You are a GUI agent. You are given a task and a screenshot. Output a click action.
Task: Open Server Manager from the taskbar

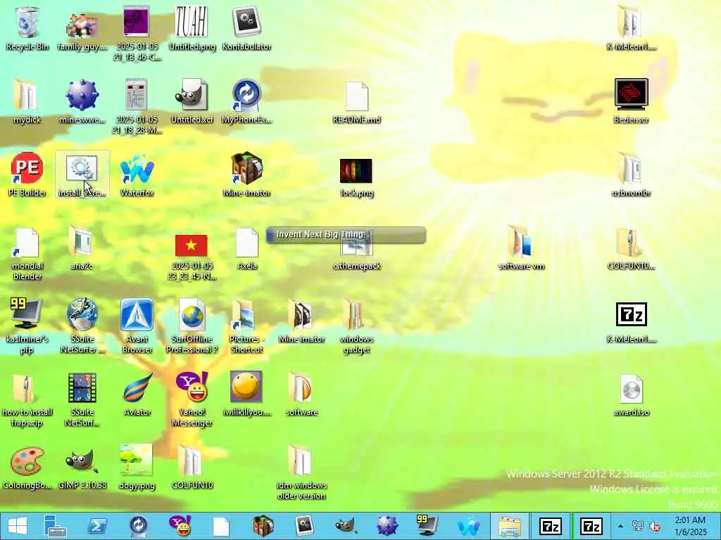(55, 526)
